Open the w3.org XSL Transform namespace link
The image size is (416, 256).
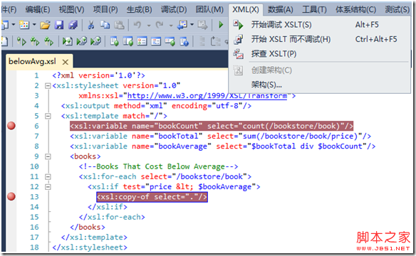(x=207, y=95)
